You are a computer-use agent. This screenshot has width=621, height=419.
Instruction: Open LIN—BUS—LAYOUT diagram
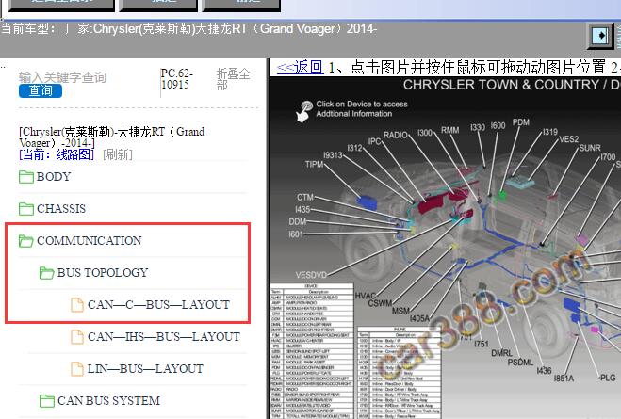145,369
